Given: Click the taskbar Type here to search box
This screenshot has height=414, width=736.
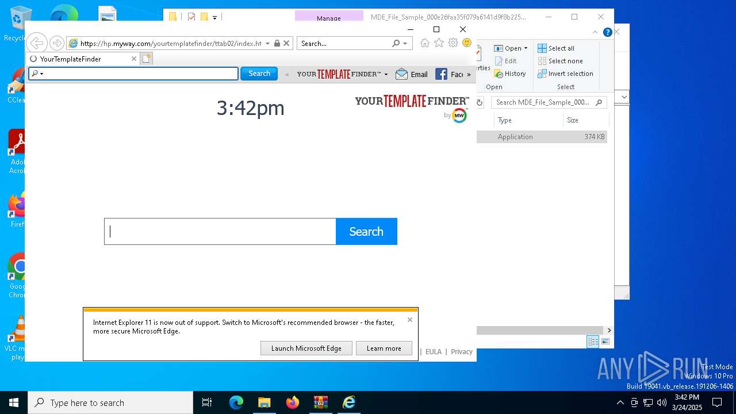Looking at the screenshot, I should [x=110, y=402].
